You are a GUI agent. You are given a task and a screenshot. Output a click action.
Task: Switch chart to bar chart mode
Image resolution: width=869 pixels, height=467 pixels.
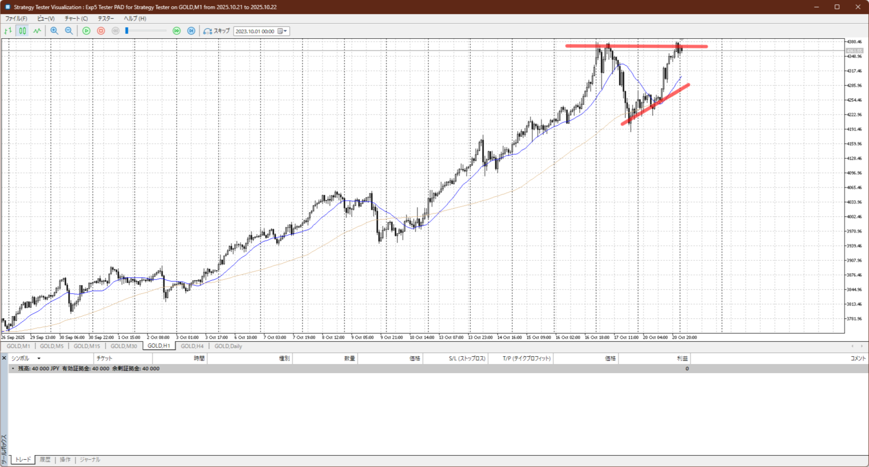click(8, 31)
